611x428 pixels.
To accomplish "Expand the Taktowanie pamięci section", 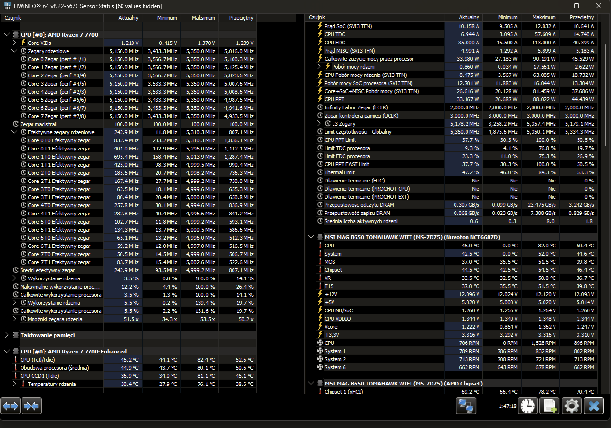I will click(x=7, y=335).
